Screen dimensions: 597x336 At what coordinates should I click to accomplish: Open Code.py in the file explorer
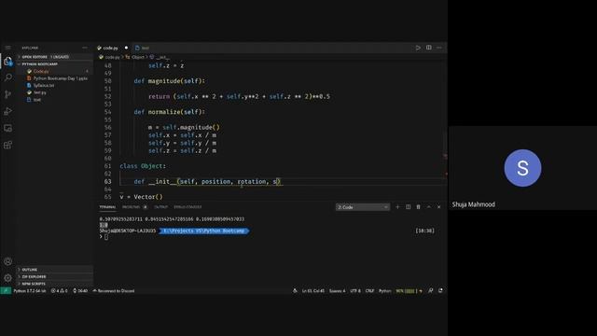(x=55, y=71)
